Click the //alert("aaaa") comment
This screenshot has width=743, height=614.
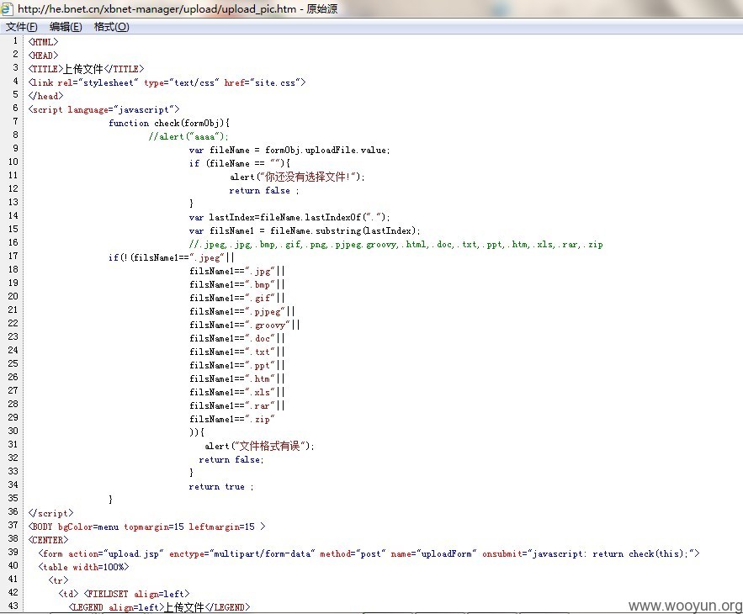[x=188, y=136]
